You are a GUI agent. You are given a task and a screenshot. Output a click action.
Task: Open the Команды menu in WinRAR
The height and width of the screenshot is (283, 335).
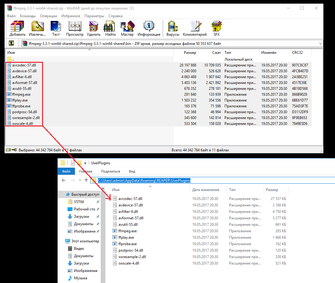(x=28, y=16)
